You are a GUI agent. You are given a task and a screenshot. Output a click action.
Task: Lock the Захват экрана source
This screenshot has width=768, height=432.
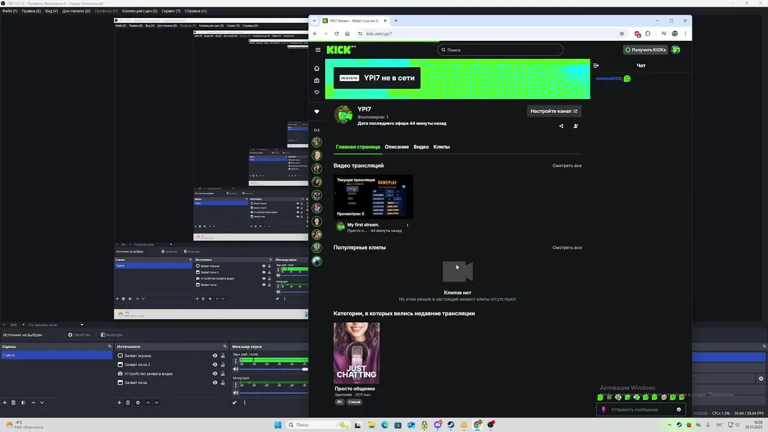223,356
